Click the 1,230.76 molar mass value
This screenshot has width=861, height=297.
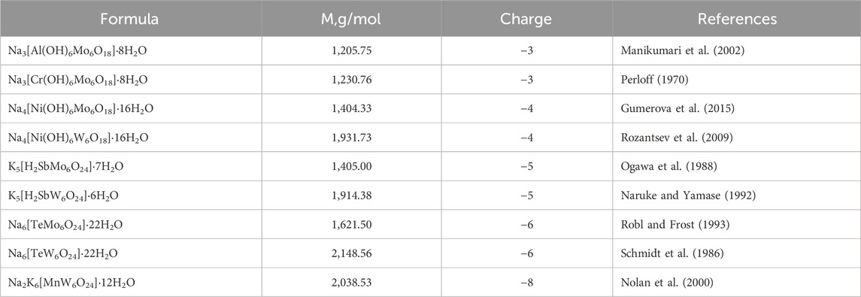click(351, 80)
